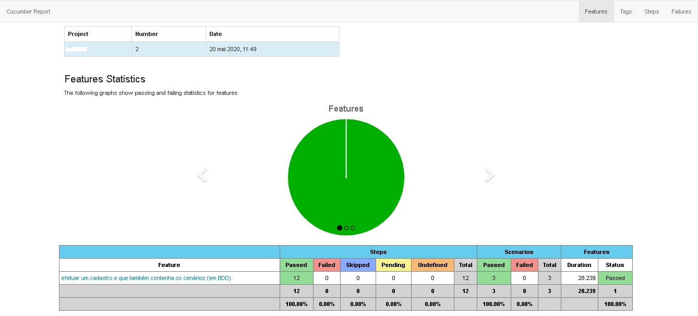Select the second carousel dot

[346, 227]
